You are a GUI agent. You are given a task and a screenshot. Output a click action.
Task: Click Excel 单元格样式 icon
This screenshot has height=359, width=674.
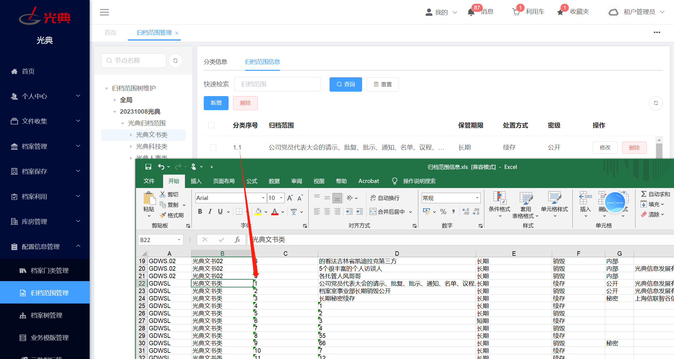(554, 198)
